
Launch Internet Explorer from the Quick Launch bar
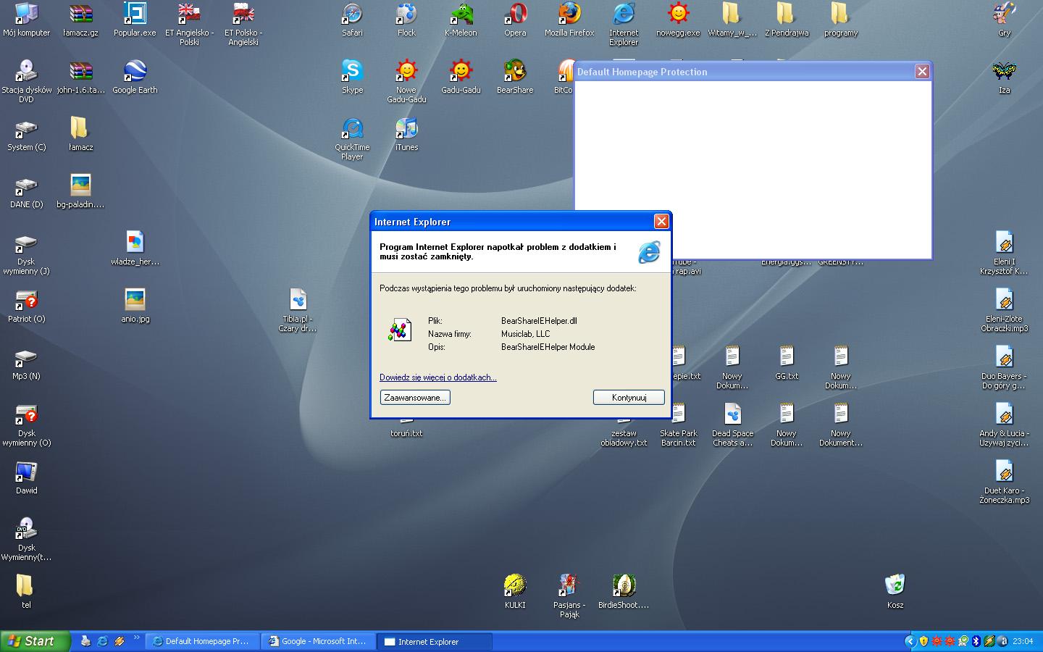102,641
